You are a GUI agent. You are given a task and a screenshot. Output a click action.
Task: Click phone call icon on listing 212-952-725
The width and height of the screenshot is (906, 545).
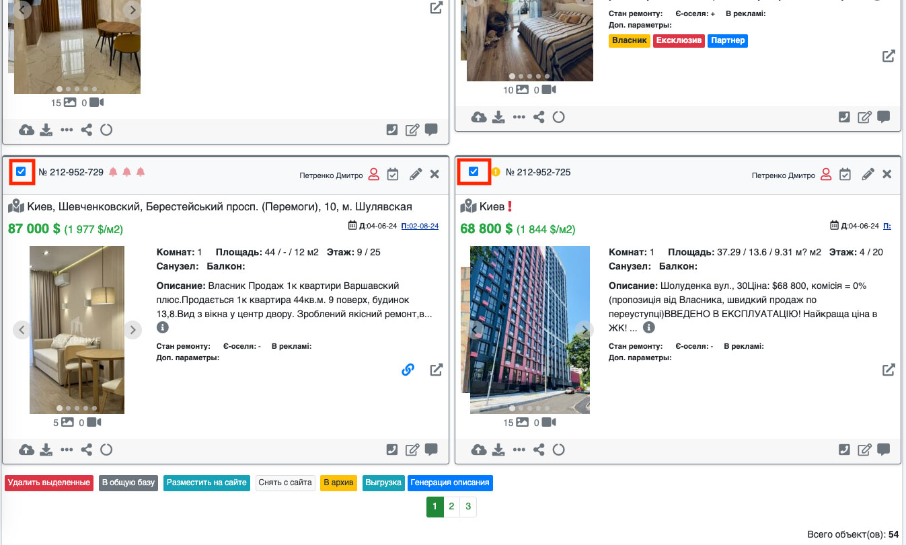(x=844, y=450)
